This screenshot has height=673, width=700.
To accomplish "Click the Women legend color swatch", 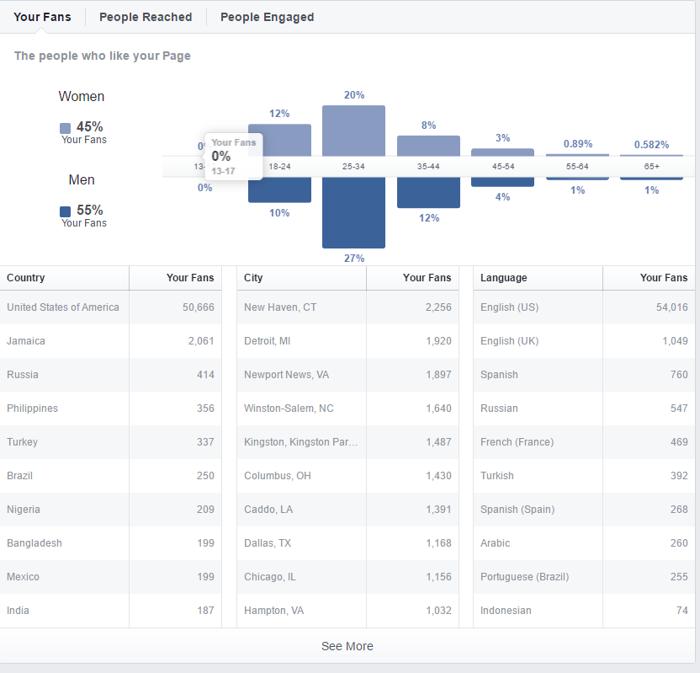I will tap(66, 128).
